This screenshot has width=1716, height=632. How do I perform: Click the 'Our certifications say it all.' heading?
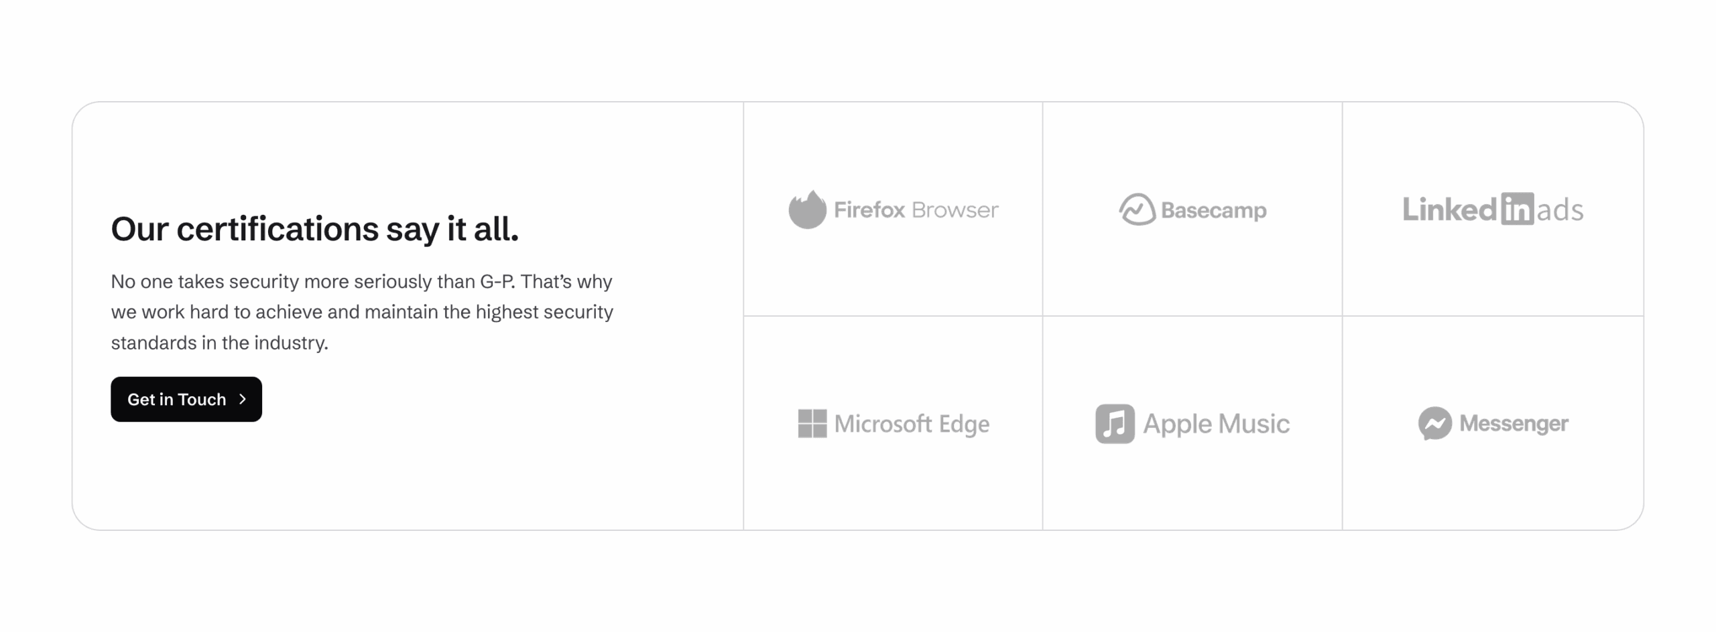coord(315,229)
